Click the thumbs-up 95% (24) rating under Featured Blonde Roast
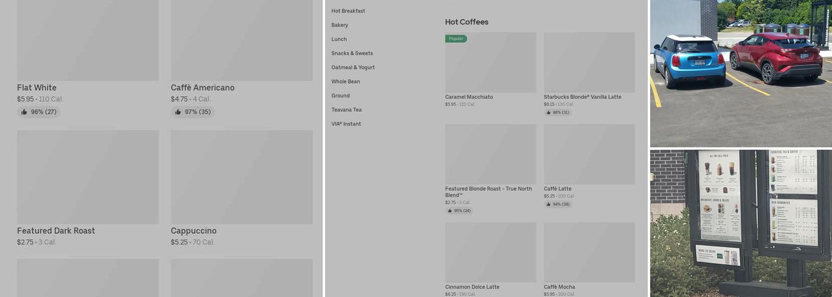This screenshot has width=832, height=297. [x=459, y=210]
